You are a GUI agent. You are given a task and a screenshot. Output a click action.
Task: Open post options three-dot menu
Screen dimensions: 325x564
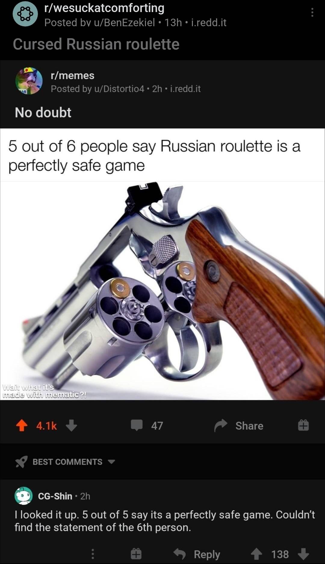point(312,13)
